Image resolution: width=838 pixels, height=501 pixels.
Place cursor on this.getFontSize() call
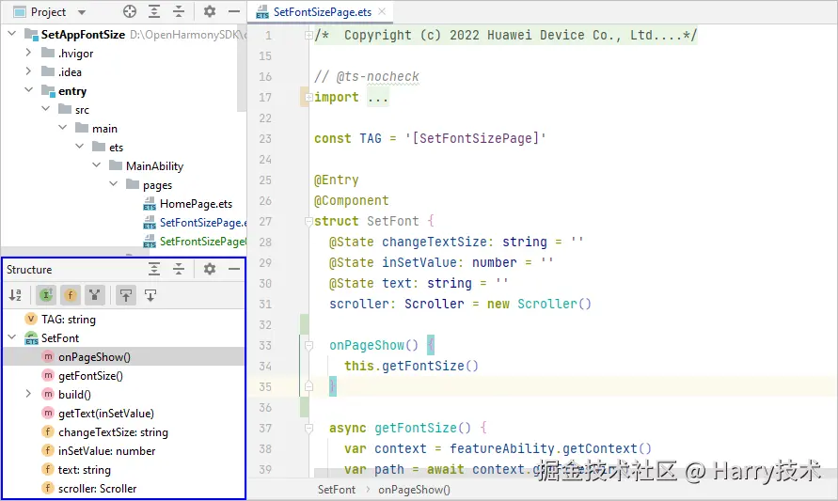pyautogui.click(x=411, y=366)
